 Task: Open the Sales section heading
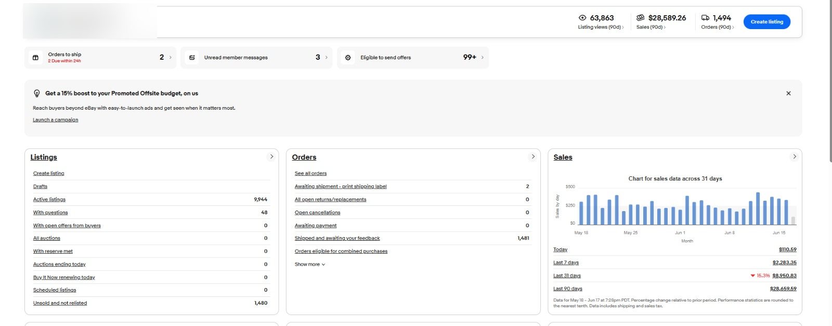(563, 157)
